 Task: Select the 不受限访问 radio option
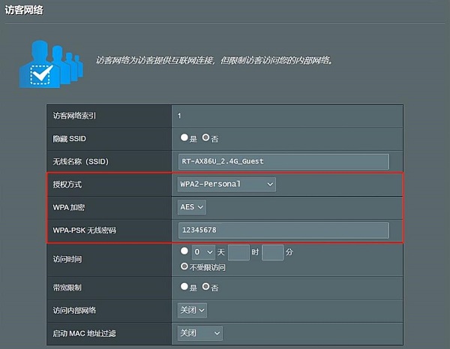coord(184,266)
